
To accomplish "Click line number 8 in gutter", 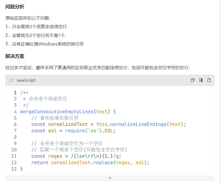I will (15, 137).
